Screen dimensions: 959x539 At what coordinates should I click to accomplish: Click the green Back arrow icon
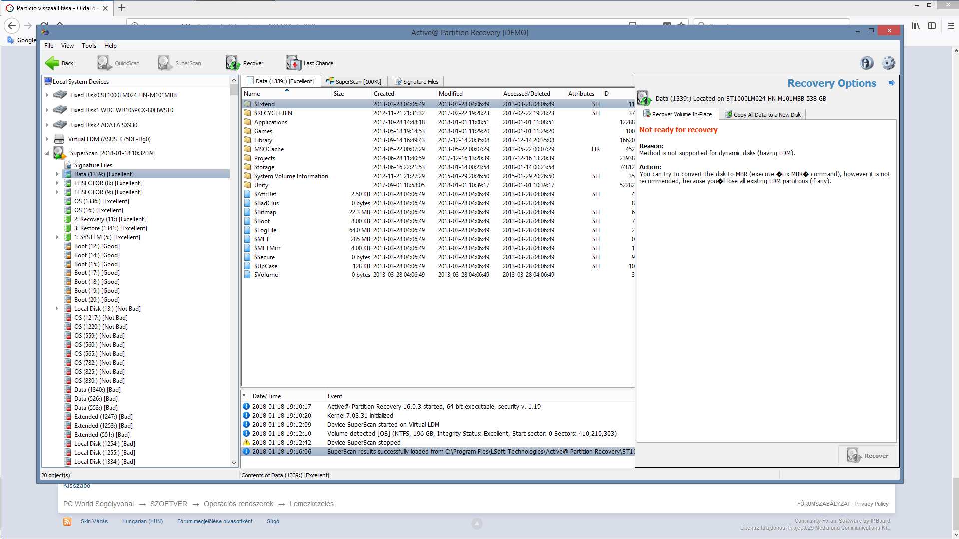pos(52,63)
